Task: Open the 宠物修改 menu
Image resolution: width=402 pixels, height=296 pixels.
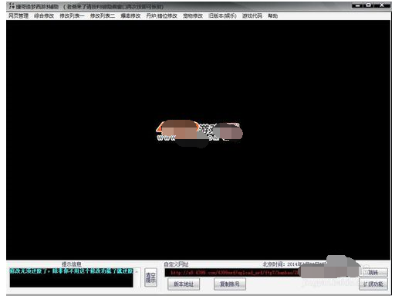Action: click(193, 16)
